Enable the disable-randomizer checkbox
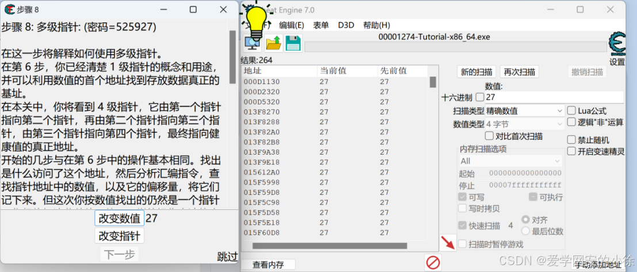Screen dimensions: 637x272 click(571, 140)
